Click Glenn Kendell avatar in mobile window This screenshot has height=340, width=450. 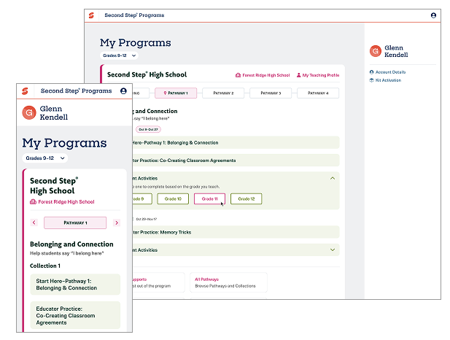click(29, 112)
